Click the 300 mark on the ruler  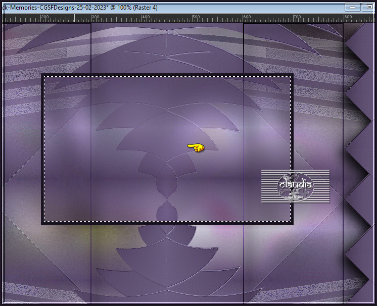[x=95, y=17]
